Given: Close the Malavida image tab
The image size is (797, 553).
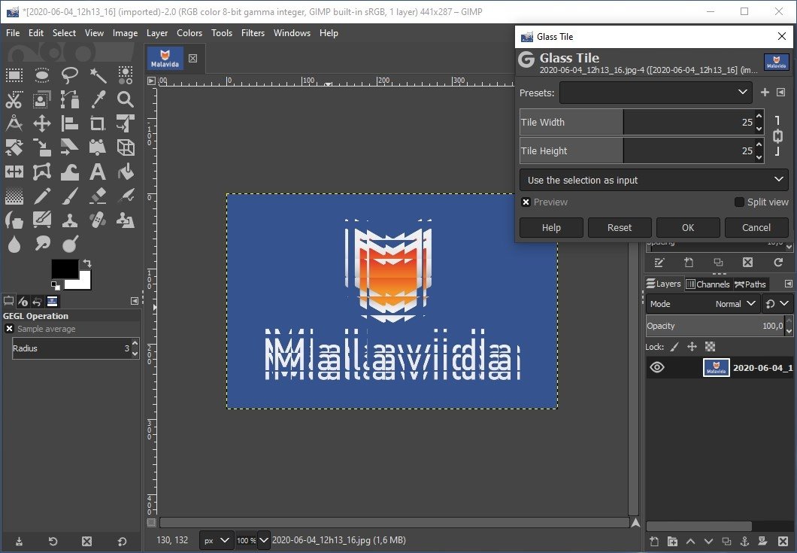Looking at the screenshot, I should (x=192, y=58).
